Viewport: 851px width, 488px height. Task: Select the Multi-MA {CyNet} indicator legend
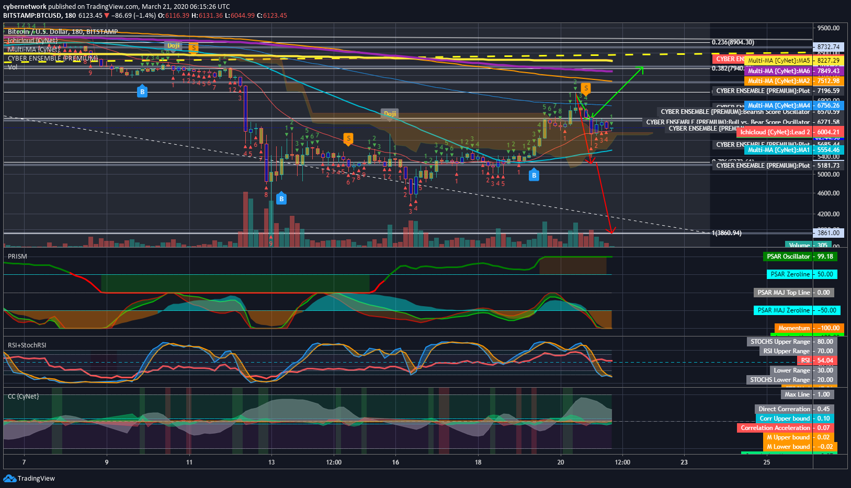click(x=33, y=49)
